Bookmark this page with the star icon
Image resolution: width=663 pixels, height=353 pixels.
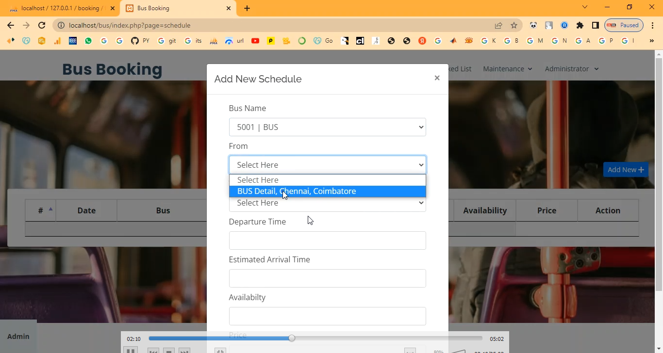click(x=514, y=25)
